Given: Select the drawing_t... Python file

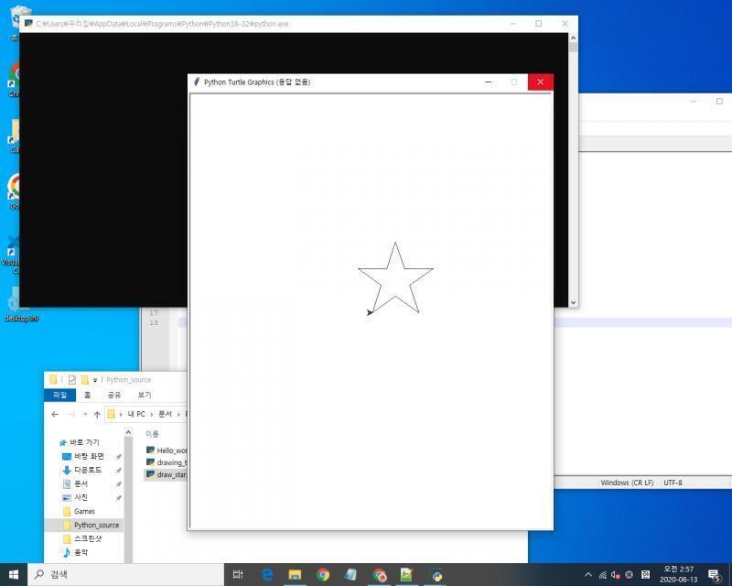Looking at the screenshot, I should pyautogui.click(x=167, y=462).
